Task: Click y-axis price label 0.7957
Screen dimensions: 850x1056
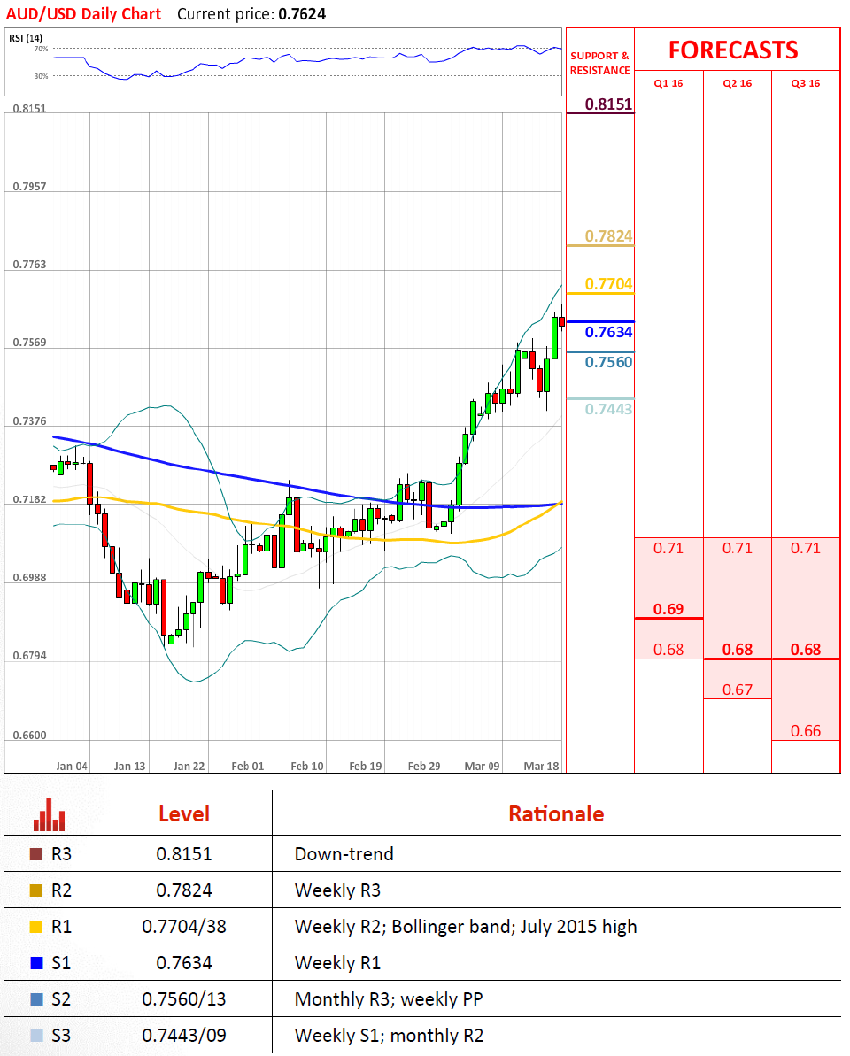Action: tap(29, 187)
